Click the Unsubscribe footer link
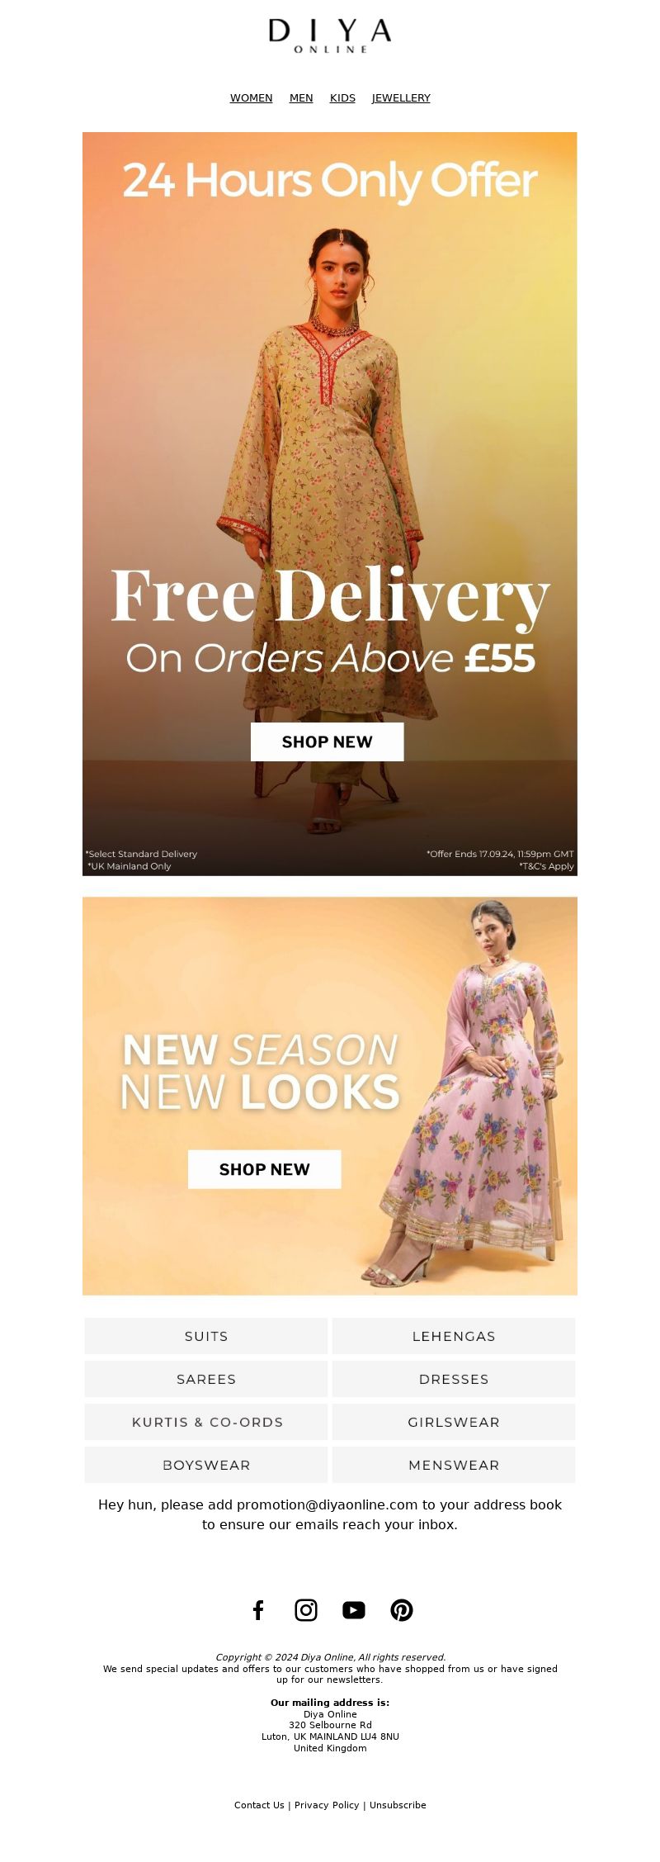The image size is (660, 1862). [x=398, y=1805]
